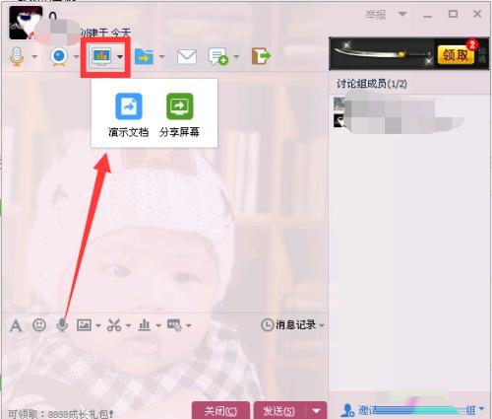This screenshot has width=492, height=419.
Task: Exit the discussion group icon
Action: [261, 56]
